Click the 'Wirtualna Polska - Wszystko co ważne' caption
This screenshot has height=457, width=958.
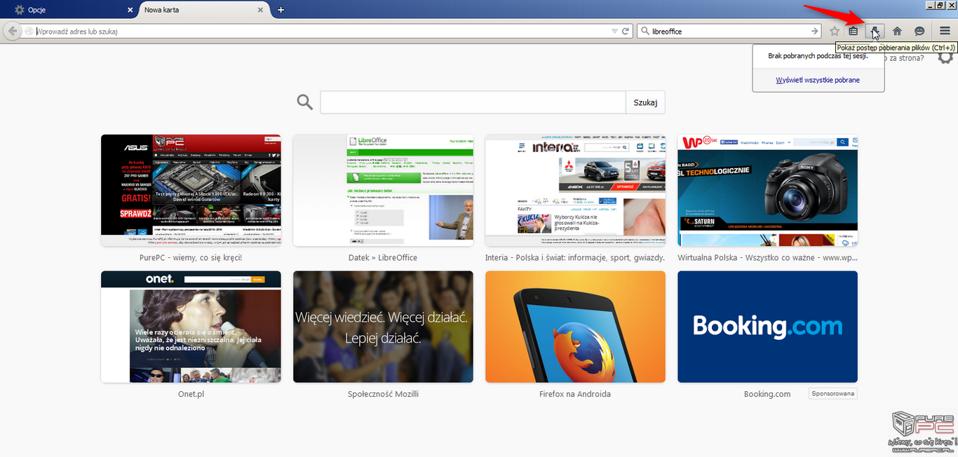[x=767, y=257]
